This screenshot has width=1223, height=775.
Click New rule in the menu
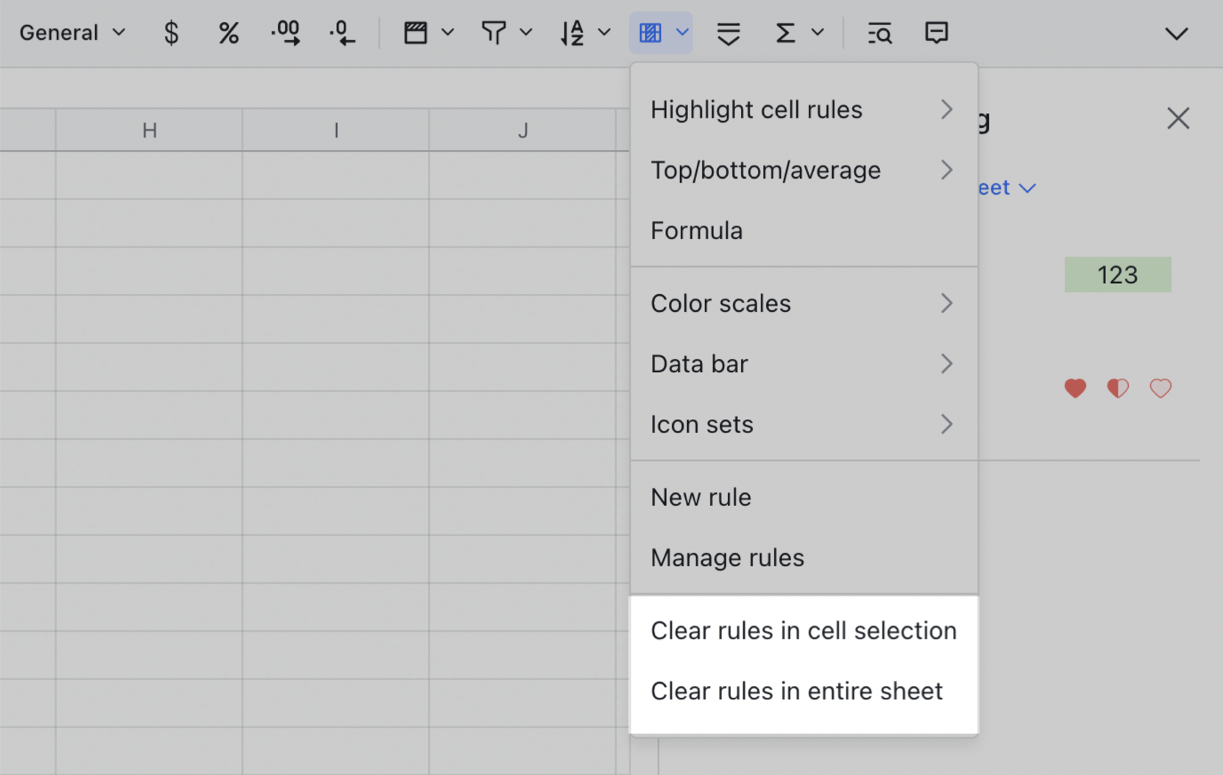click(x=700, y=497)
